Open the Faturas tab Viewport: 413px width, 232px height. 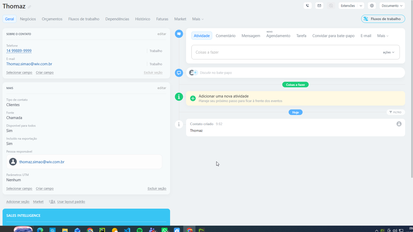click(x=162, y=19)
